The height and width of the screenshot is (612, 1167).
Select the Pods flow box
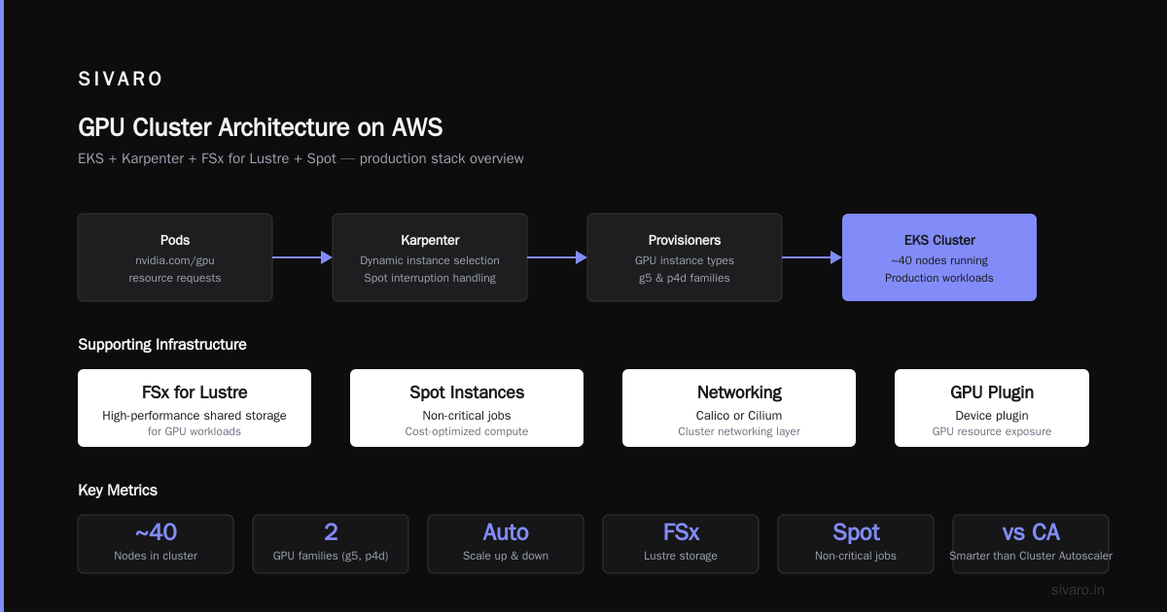175,257
